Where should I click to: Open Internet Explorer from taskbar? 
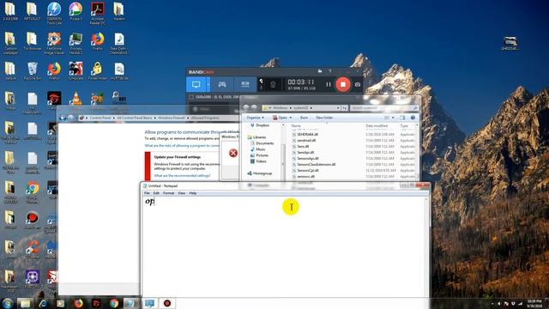coord(43,303)
